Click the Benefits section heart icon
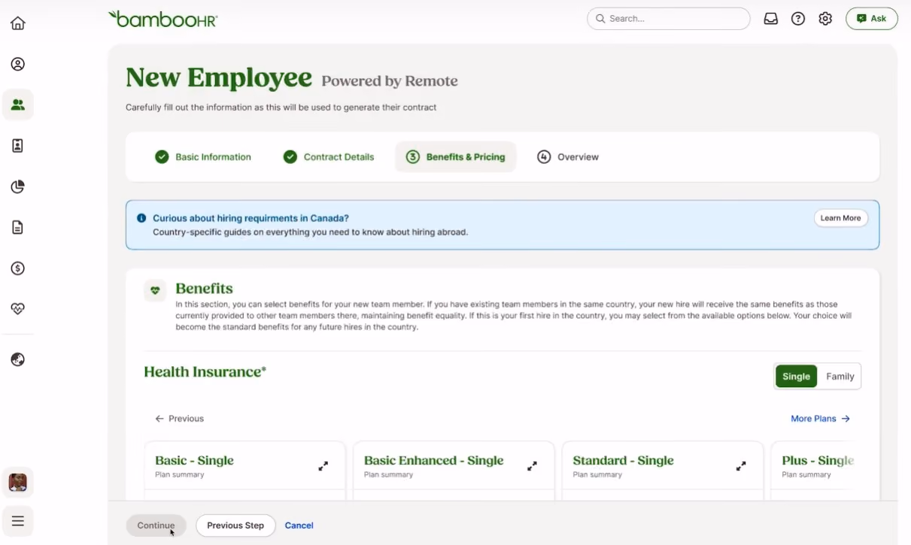The width and height of the screenshot is (911, 545). (155, 290)
